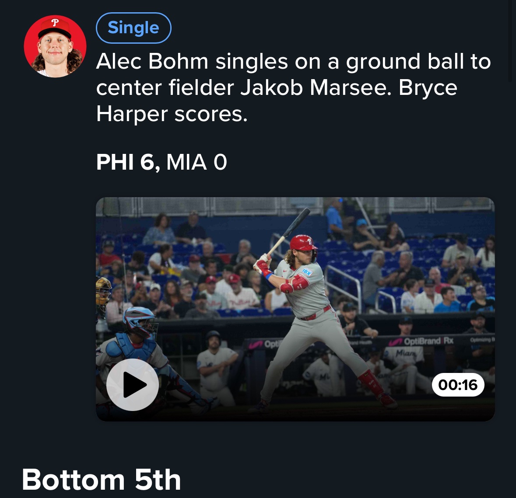Open Alec Bohm's headshot avatar
Image resolution: width=516 pixels, height=498 pixels.
[x=55, y=46]
